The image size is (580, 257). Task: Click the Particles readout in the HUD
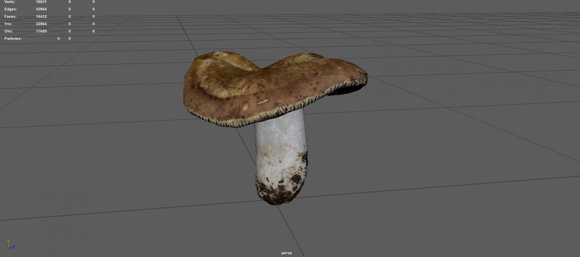point(58,38)
